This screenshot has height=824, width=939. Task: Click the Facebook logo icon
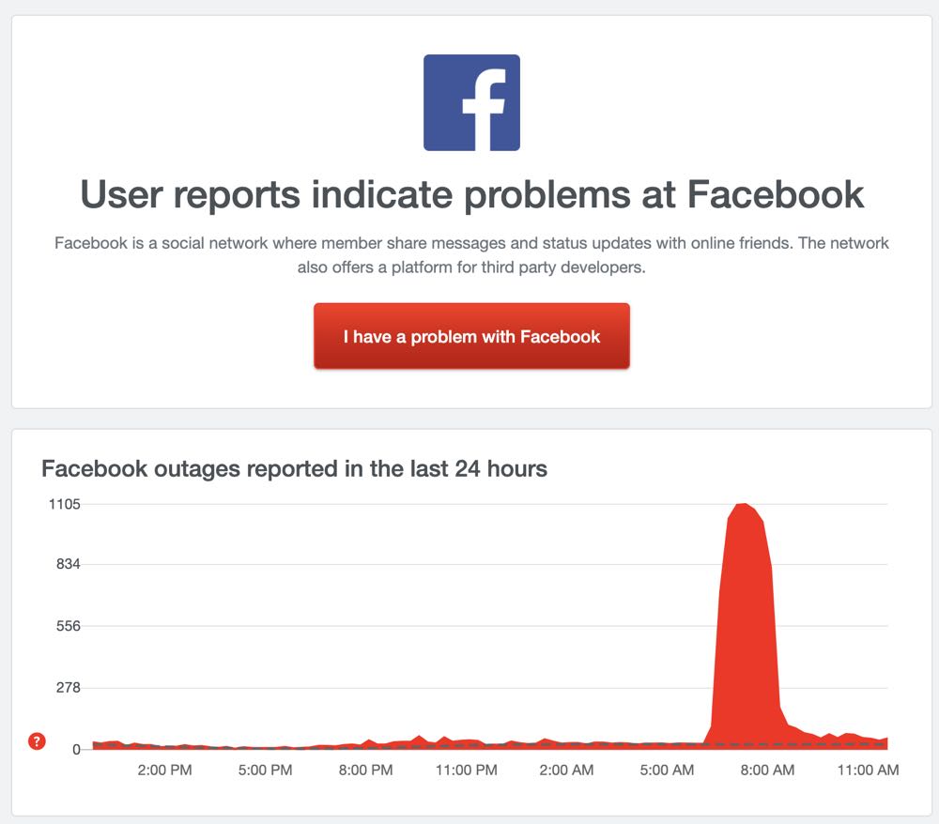click(471, 102)
